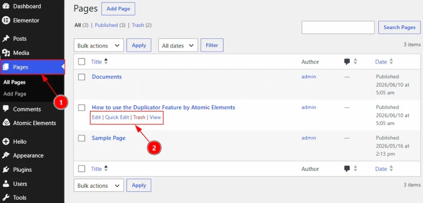Image resolution: width=423 pixels, height=203 pixels.
Task: Click the Hello plus-circle icon
Action: pos(6,141)
